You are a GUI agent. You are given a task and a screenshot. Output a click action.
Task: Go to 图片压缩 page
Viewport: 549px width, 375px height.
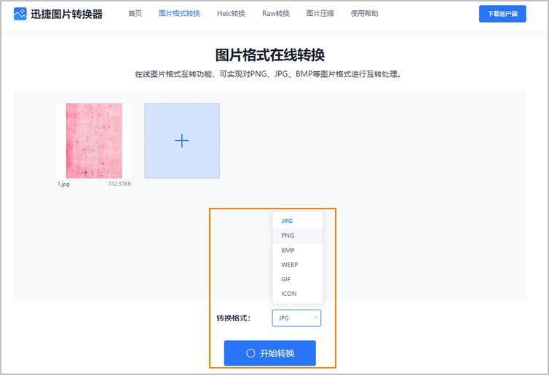click(x=320, y=14)
